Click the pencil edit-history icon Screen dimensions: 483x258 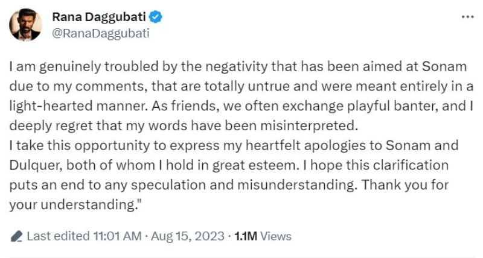(x=17, y=236)
